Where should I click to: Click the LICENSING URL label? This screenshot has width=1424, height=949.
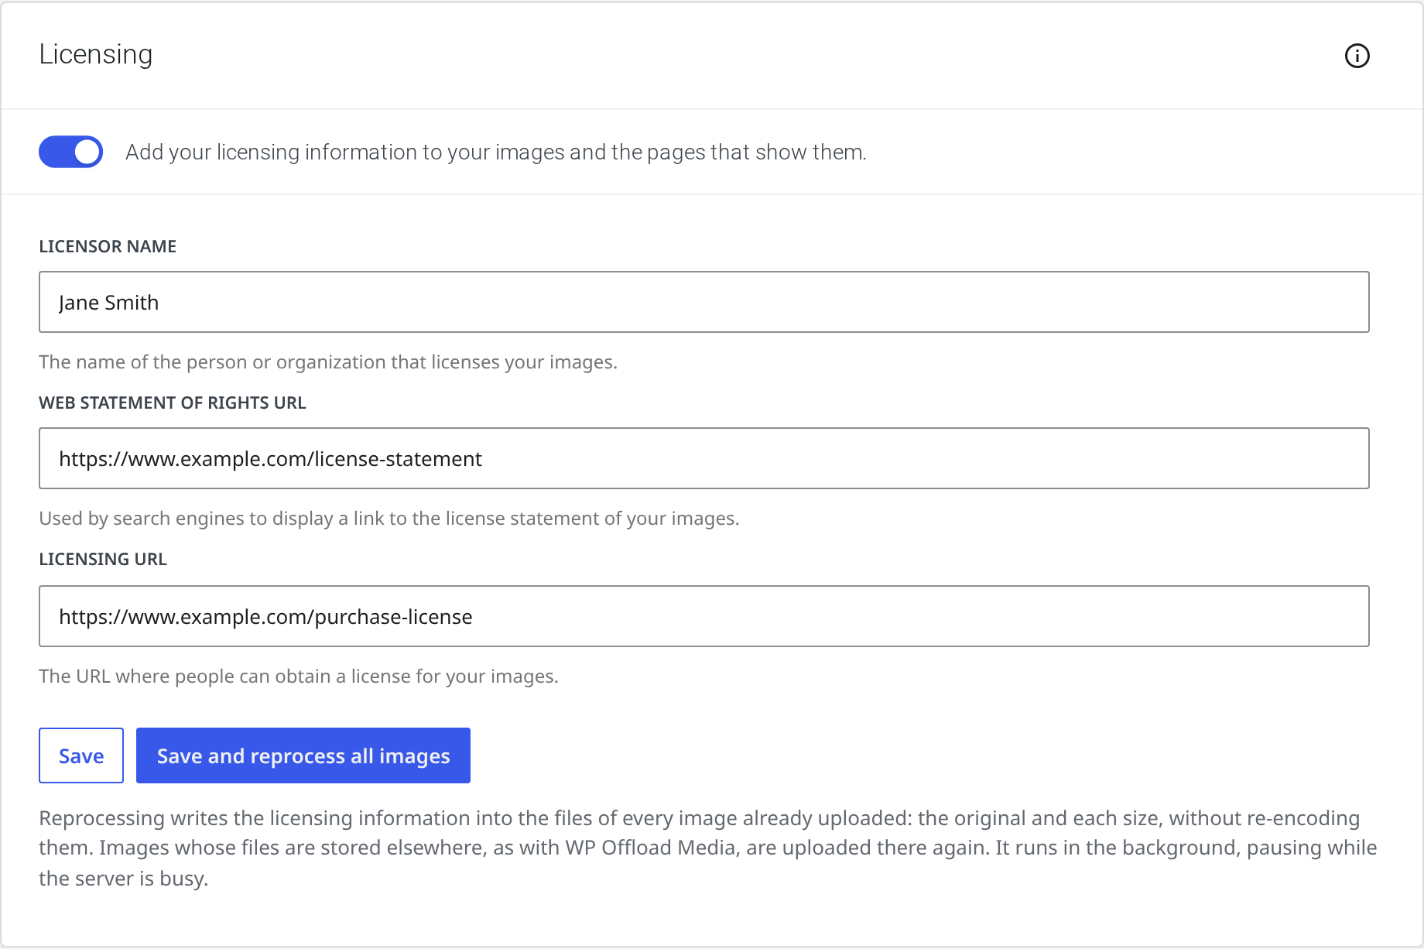[103, 559]
